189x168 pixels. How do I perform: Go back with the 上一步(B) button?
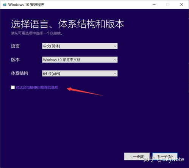[x=137, y=157]
